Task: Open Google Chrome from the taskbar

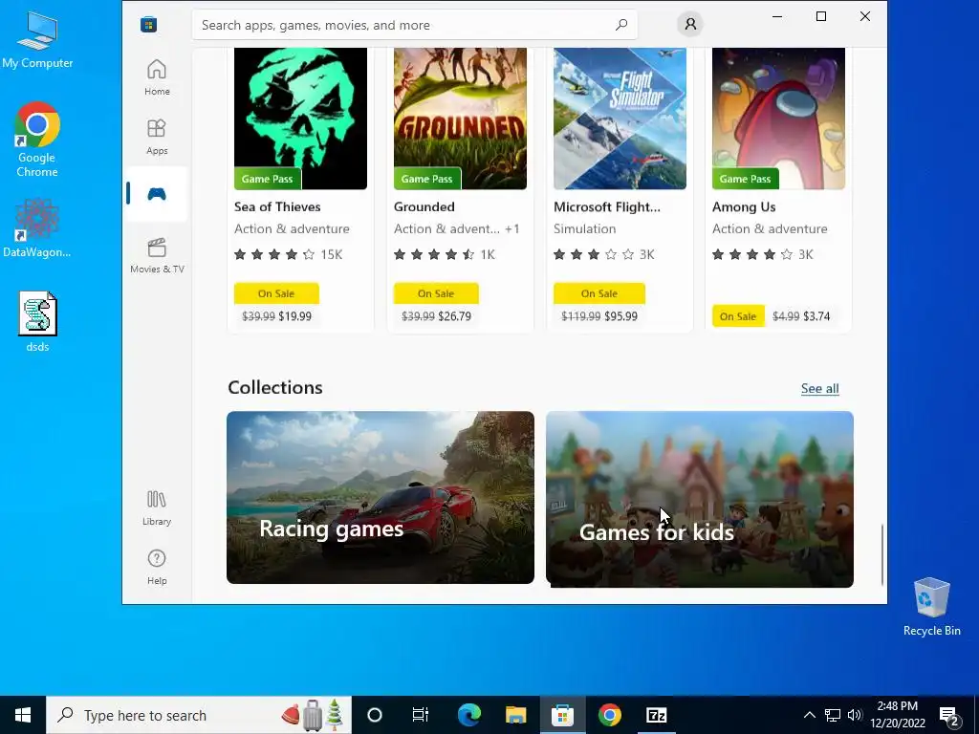Action: [609, 715]
